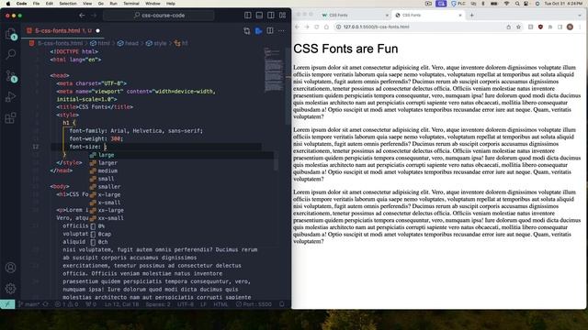Click the browser address bar URL
The width and height of the screenshot is (588, 330).
376,27
